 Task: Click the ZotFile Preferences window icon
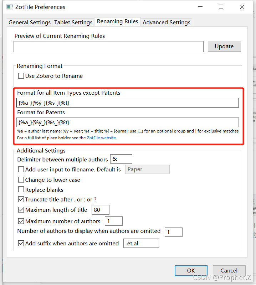[x=10, y=7]
